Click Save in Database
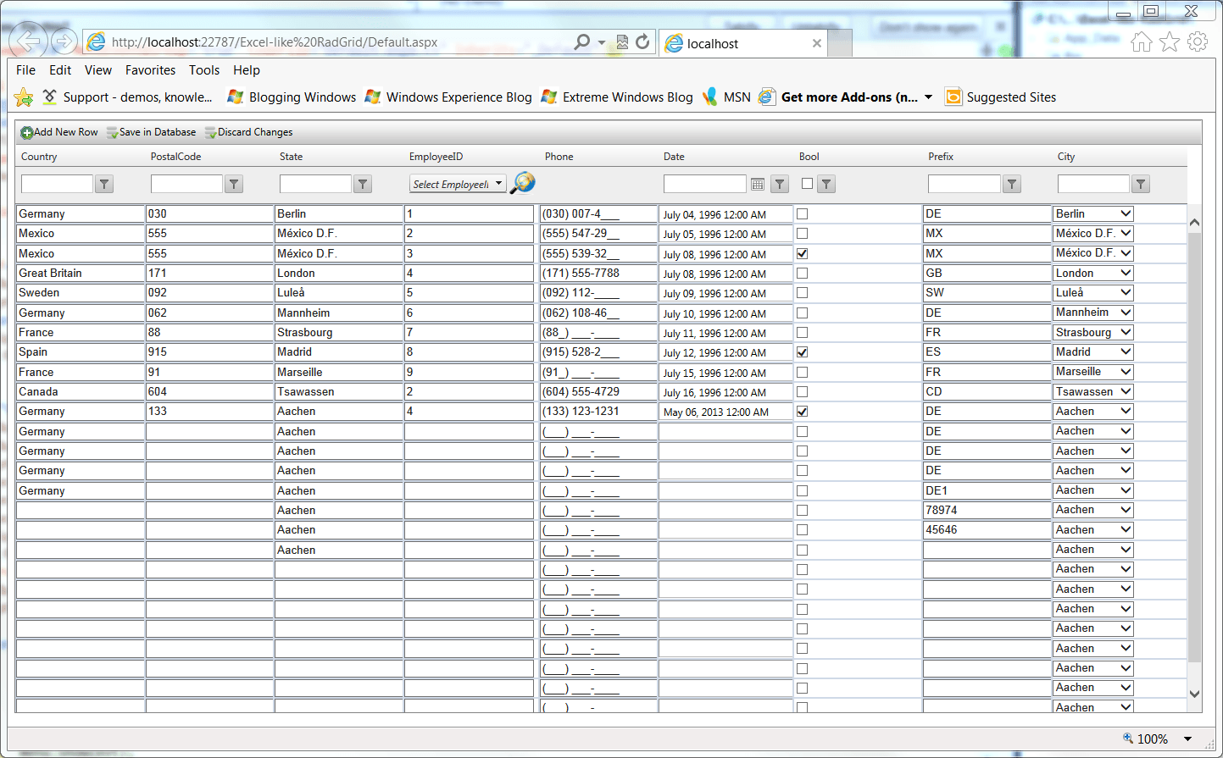1223x758 pixels. (151, 132)
